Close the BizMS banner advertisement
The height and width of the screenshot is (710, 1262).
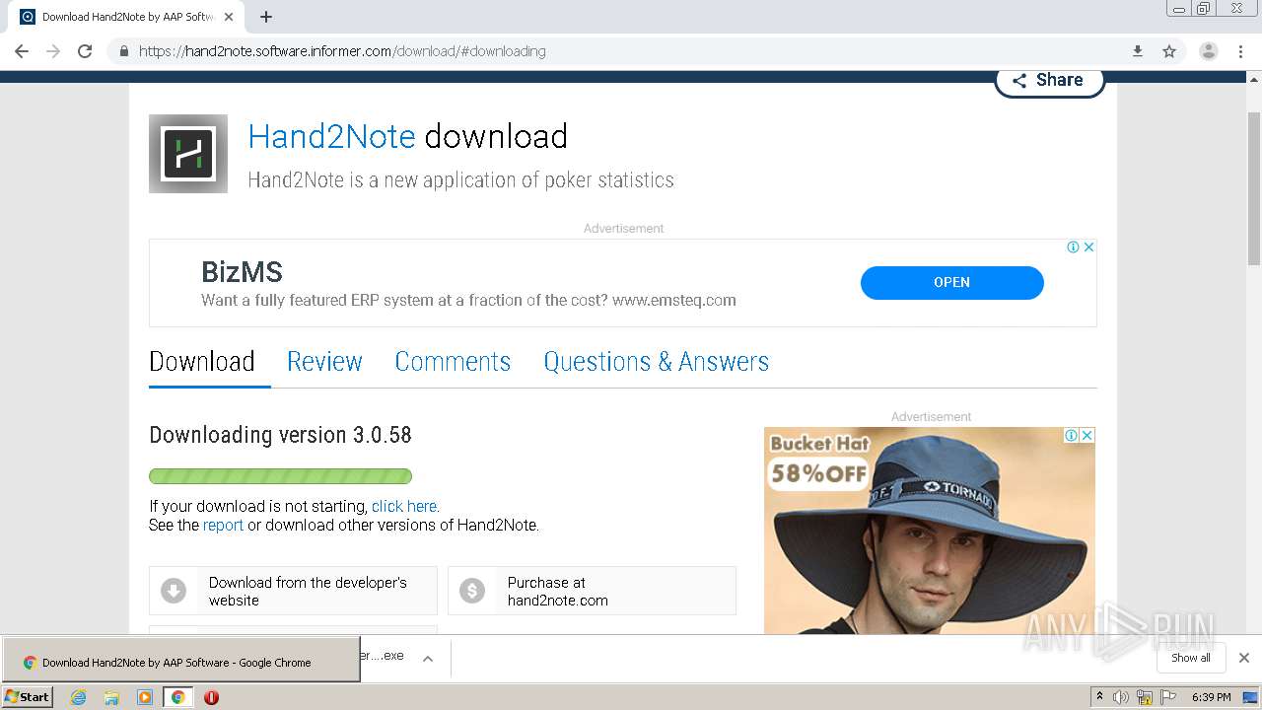pyautogui.click(x=1088, y=248)
